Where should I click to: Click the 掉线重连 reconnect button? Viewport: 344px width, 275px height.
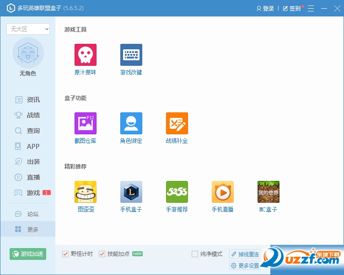[245, 254]
